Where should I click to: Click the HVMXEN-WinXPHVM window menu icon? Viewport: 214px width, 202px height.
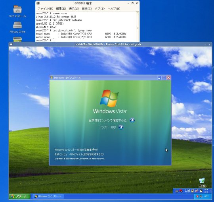point(11,45)
